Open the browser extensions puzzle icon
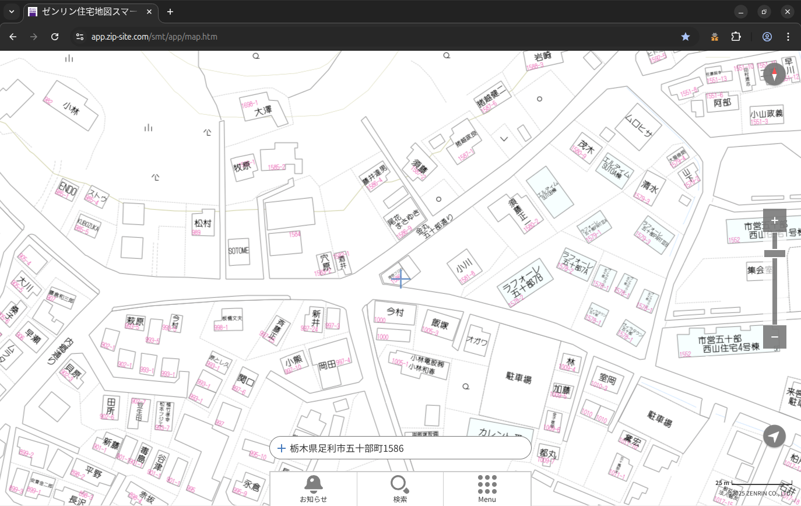 (x=736, y=37)
